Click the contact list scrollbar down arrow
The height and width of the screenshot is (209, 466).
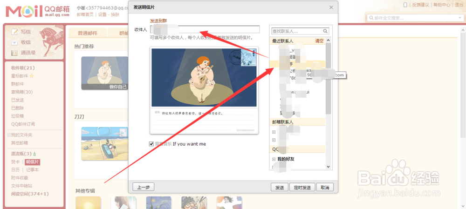[329, 167]
